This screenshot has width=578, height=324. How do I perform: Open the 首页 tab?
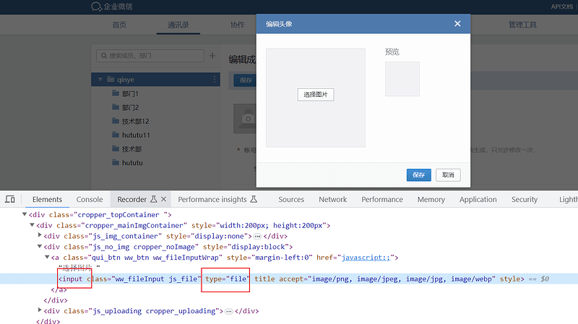coord(119,25)
